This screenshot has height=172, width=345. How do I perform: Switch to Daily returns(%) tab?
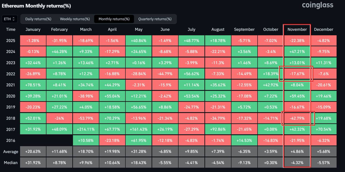(x=38, y=19)
